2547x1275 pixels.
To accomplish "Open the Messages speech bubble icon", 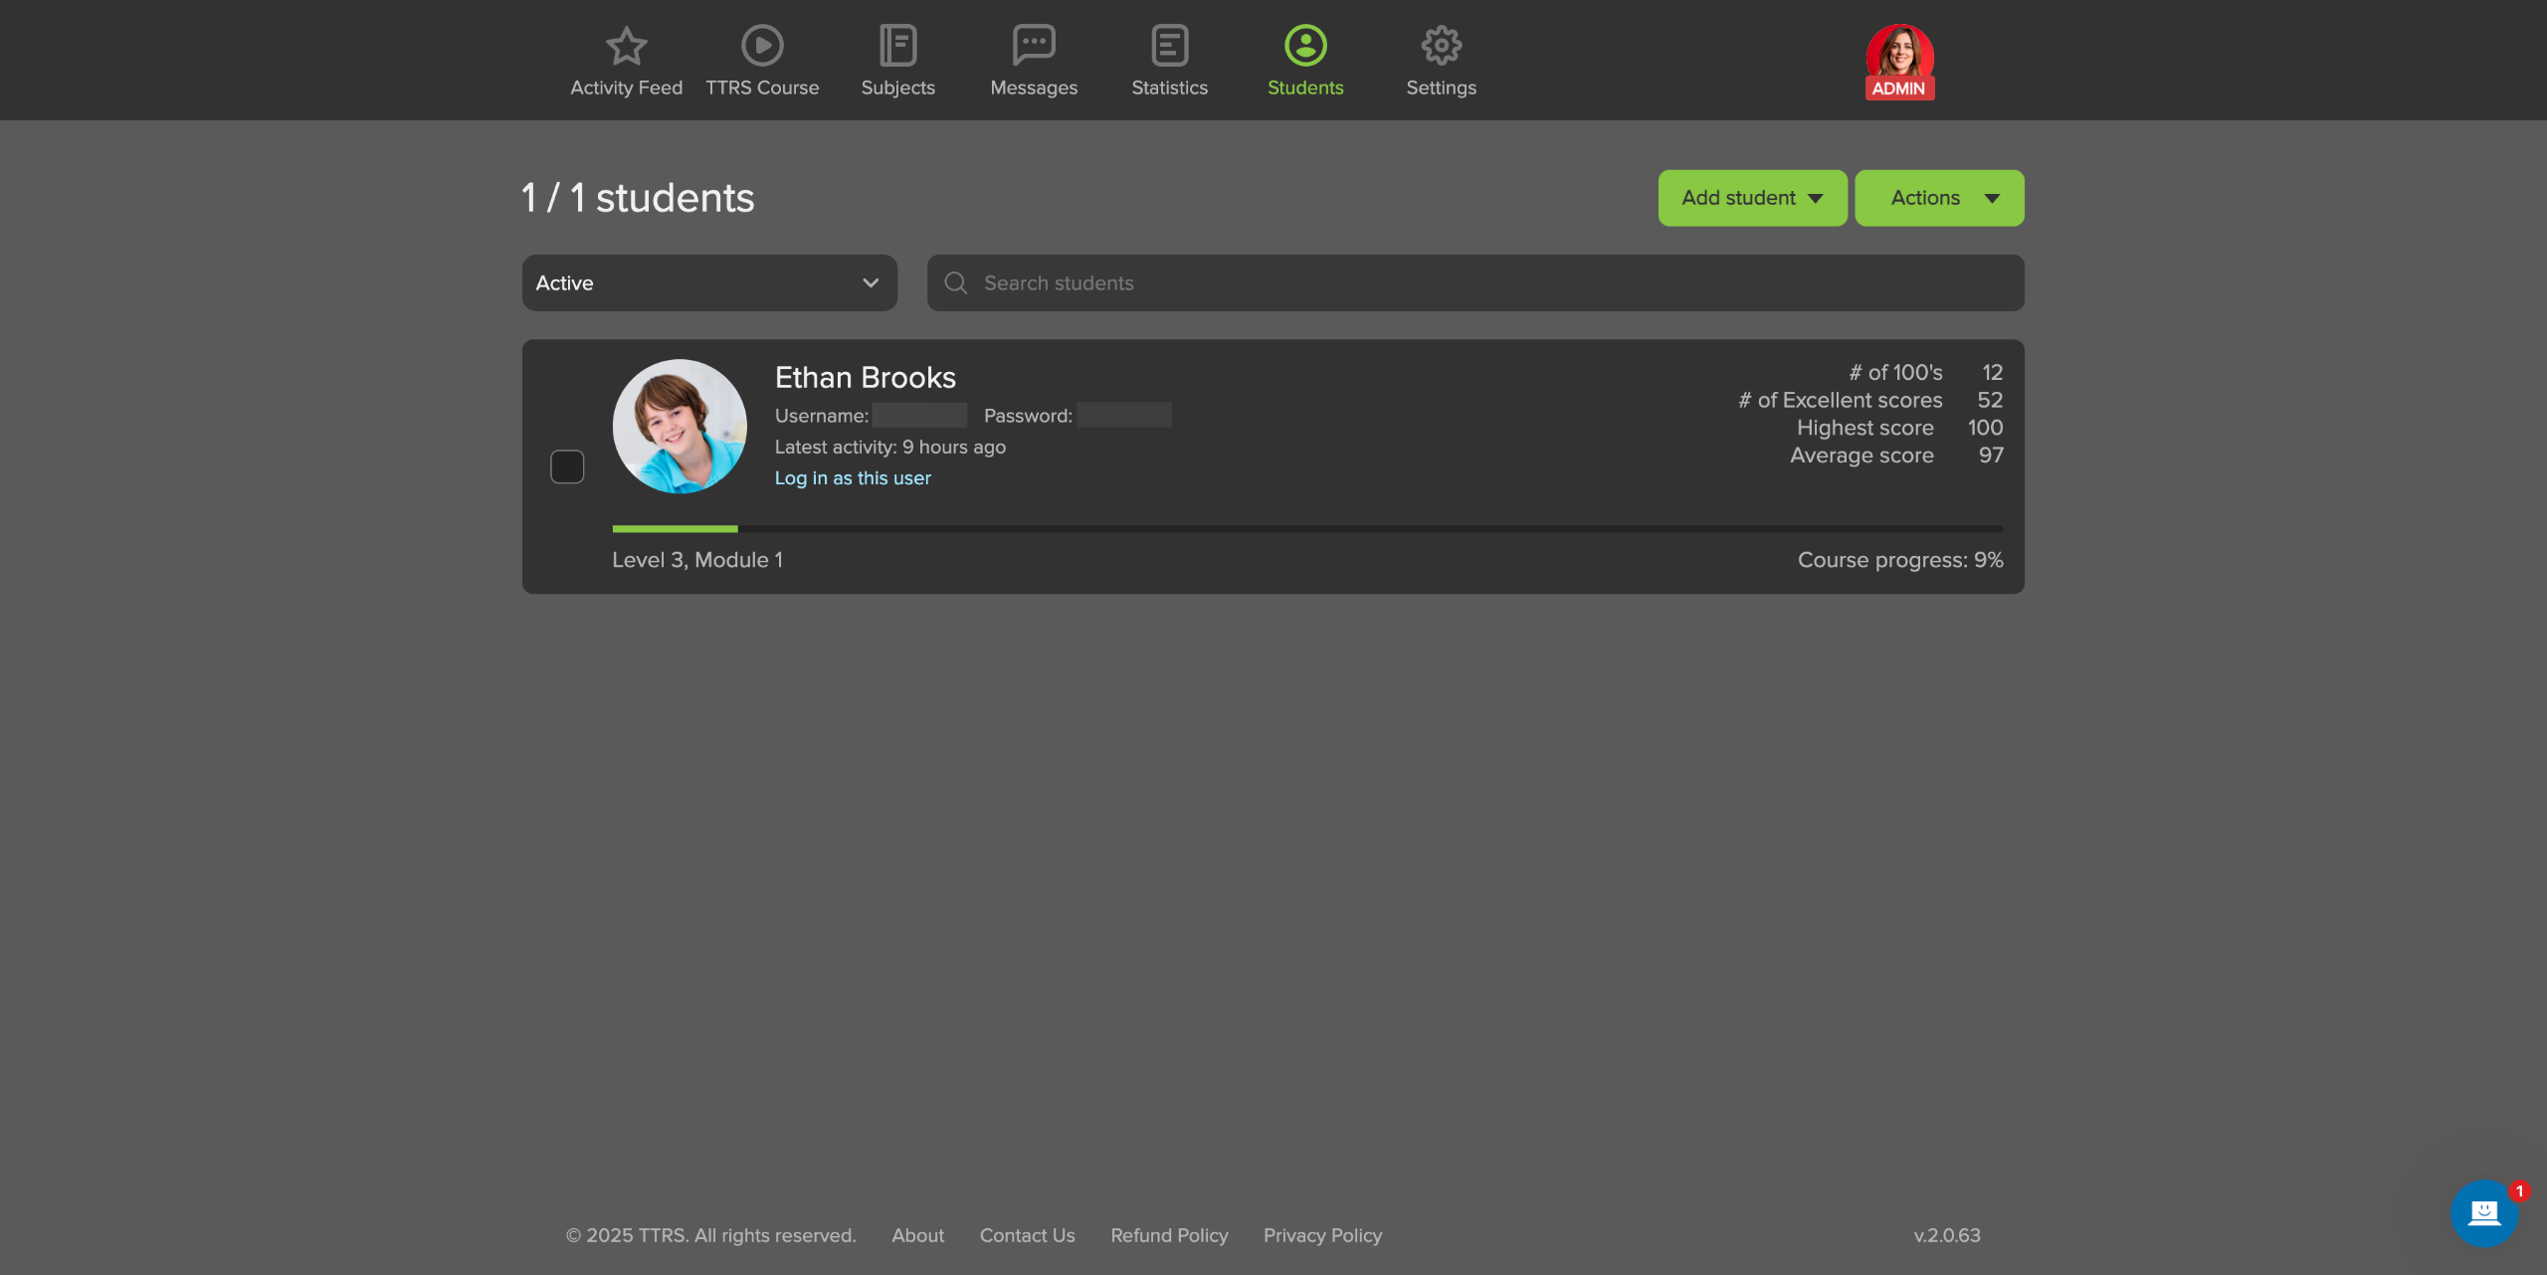I will pos(1034,46).
